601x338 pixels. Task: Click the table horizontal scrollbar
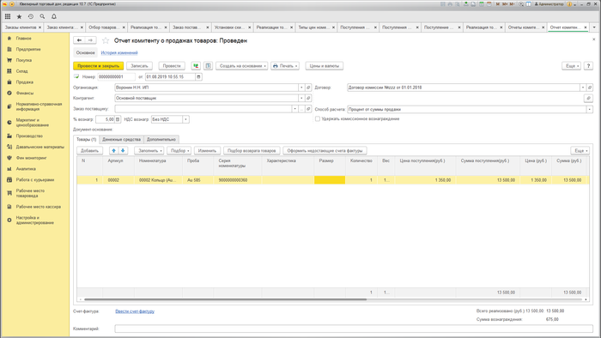[225, 299]
